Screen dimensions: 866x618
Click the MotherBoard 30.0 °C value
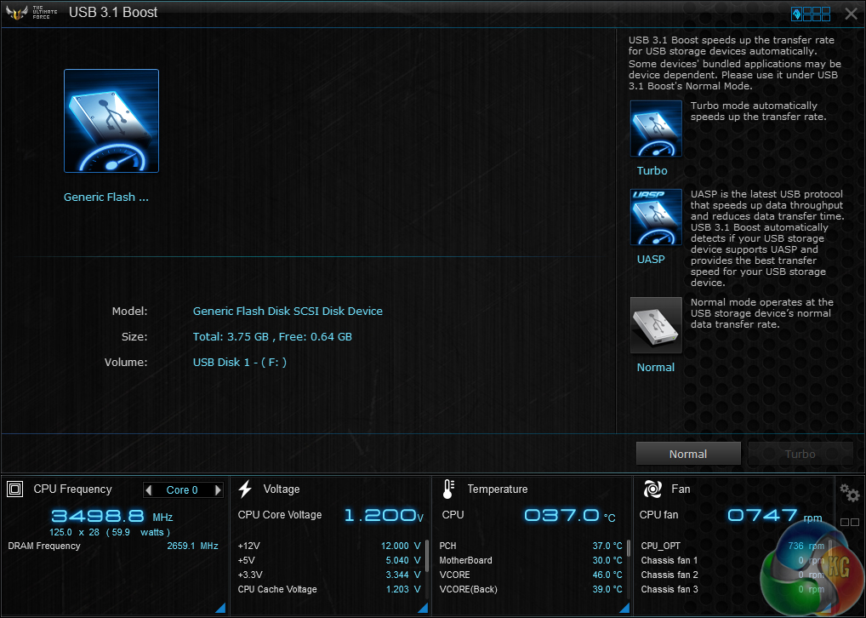click(607, 560)
